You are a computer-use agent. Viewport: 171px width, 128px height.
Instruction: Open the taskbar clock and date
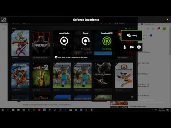pyautogui.click(x=161, y=110)
